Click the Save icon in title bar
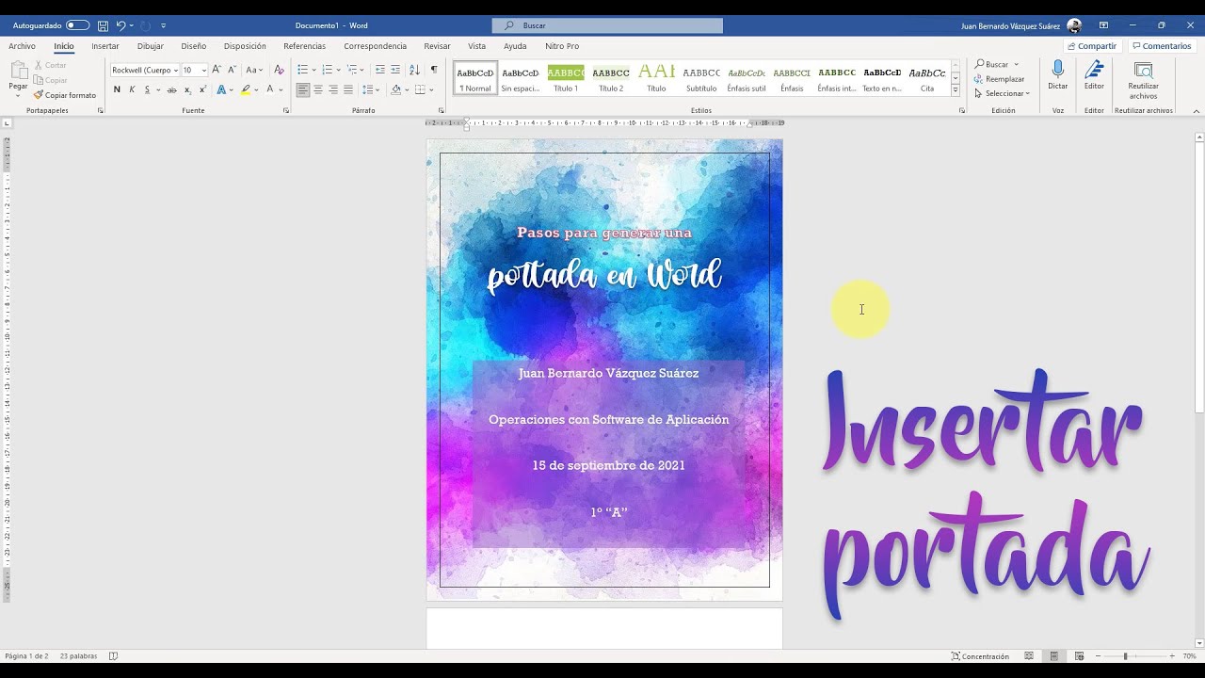Viewport: 1205px width, 678px height. pos(104,25)
